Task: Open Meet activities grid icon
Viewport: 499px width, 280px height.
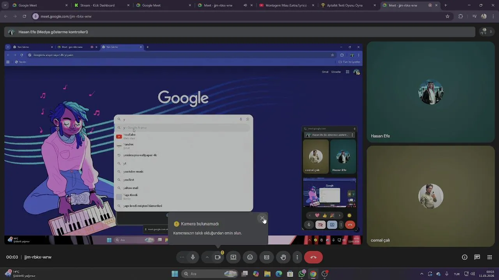Action: click(490, 257)
